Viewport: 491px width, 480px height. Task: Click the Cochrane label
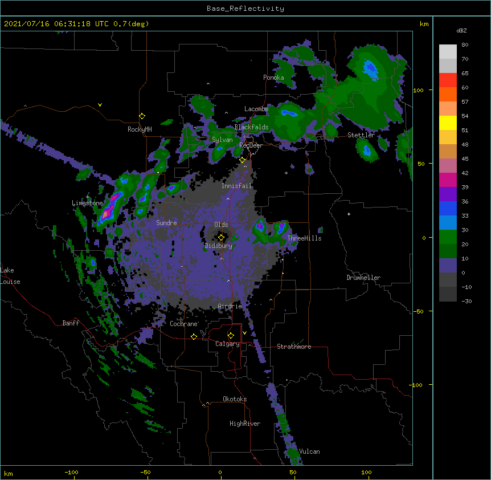(183, 324)
